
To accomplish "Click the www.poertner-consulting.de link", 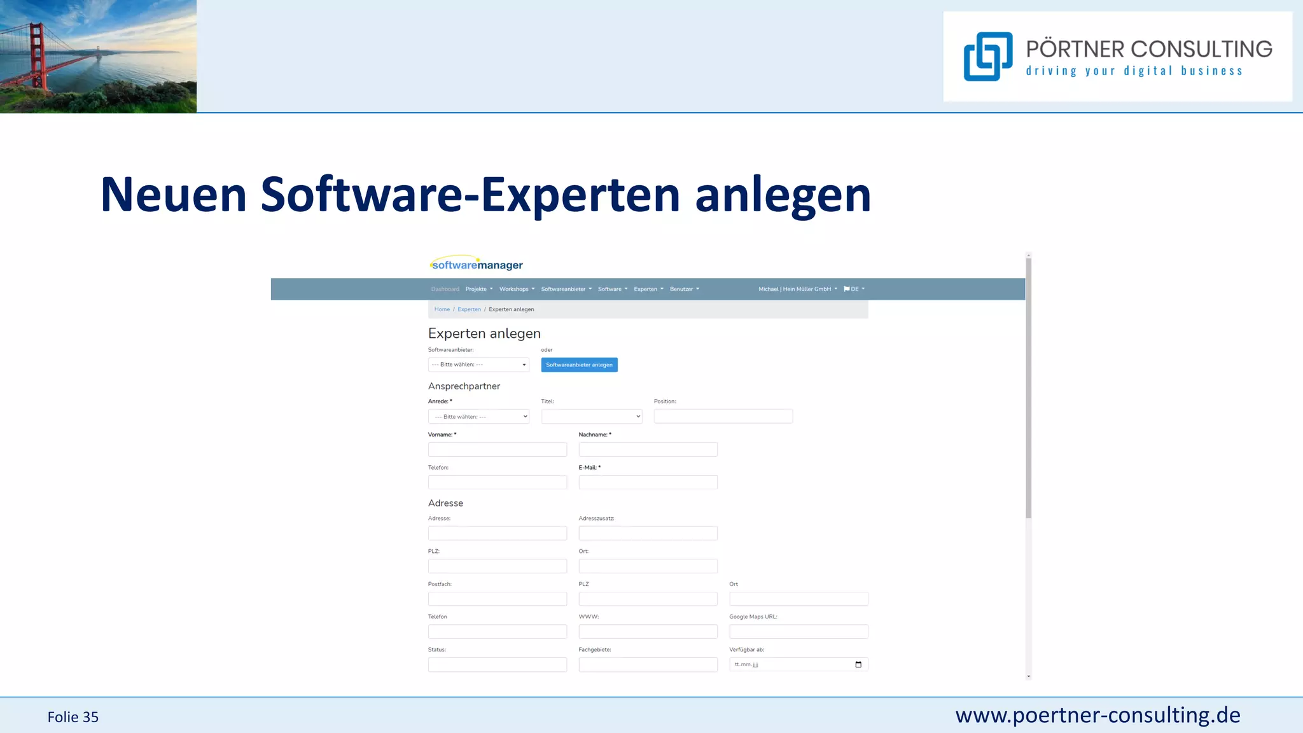I will tap(1097, 715).
